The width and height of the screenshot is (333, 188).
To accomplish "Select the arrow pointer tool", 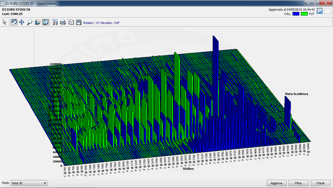I will 4,22.
